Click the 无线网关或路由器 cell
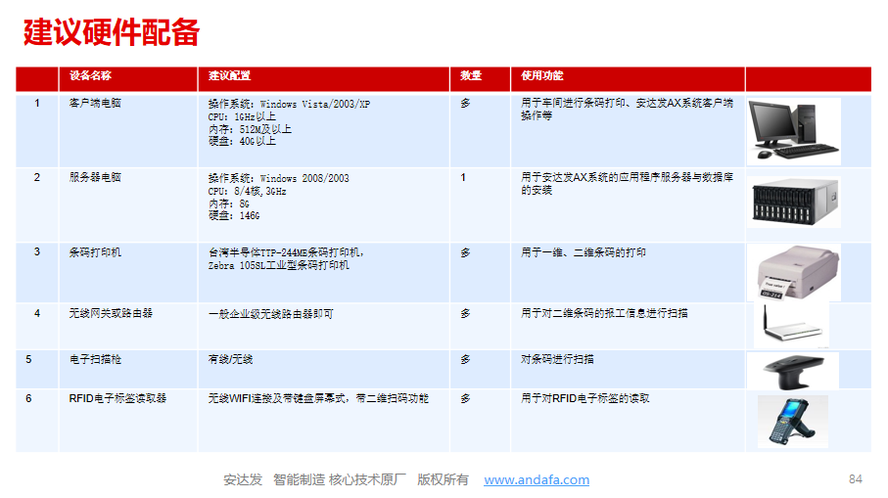The height and width of the screenshot is (498, 888). [x=111, y=313]
